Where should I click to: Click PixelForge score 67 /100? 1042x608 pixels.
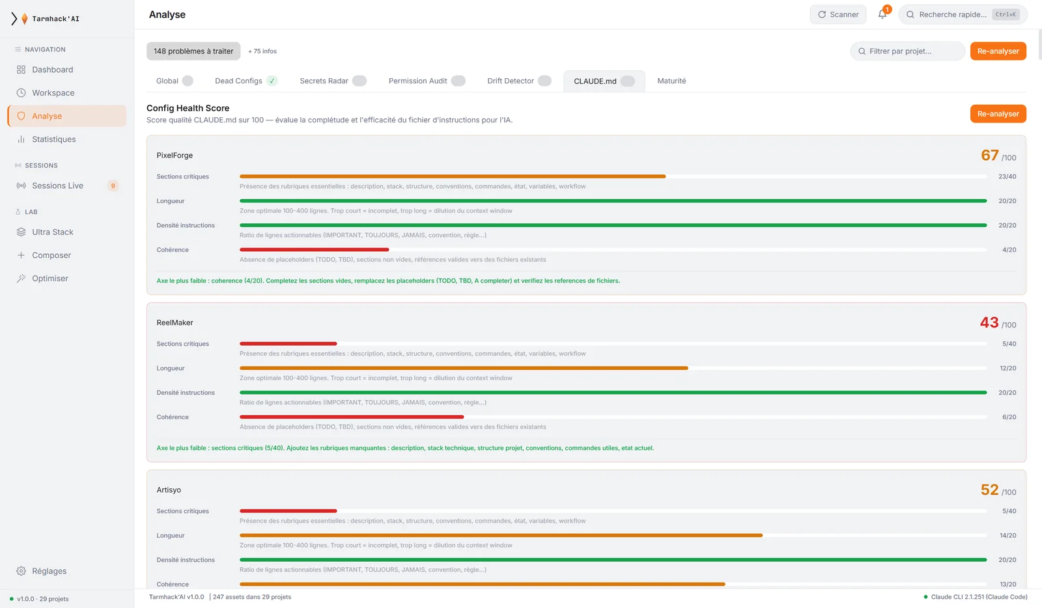click(x=998, y=156)
